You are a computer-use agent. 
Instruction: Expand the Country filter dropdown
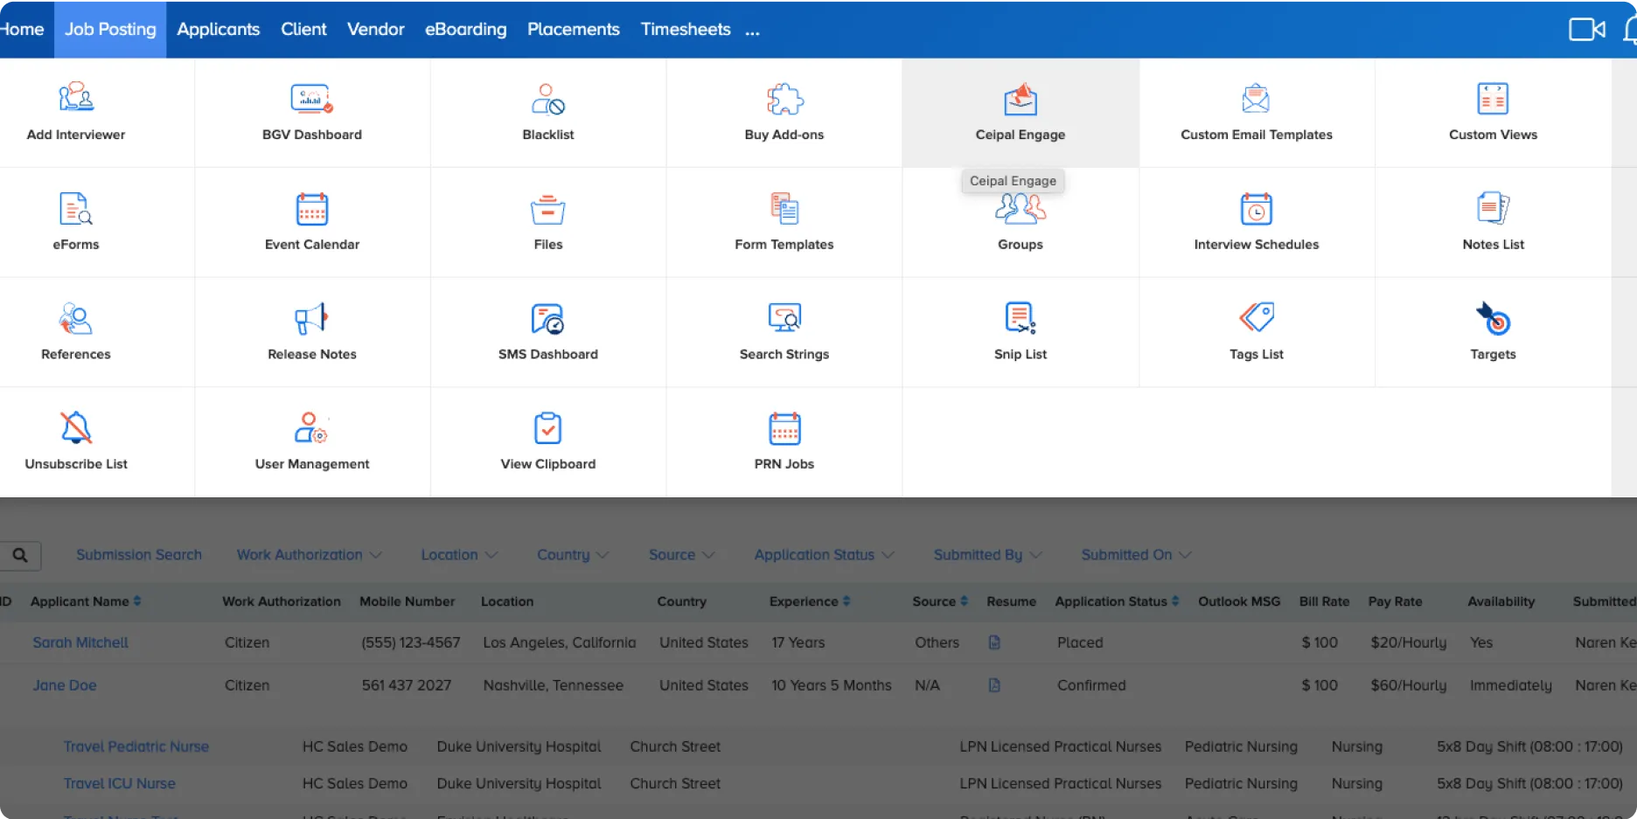click(x=573, y=555)
